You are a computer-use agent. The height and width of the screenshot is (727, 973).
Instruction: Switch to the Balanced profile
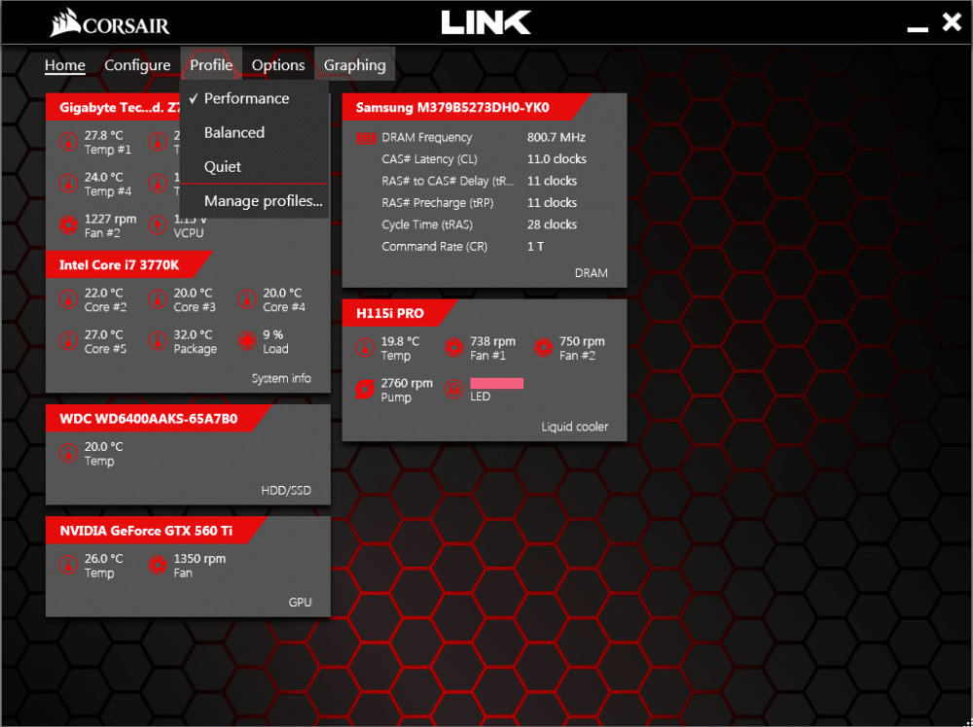tap(254, 132)
